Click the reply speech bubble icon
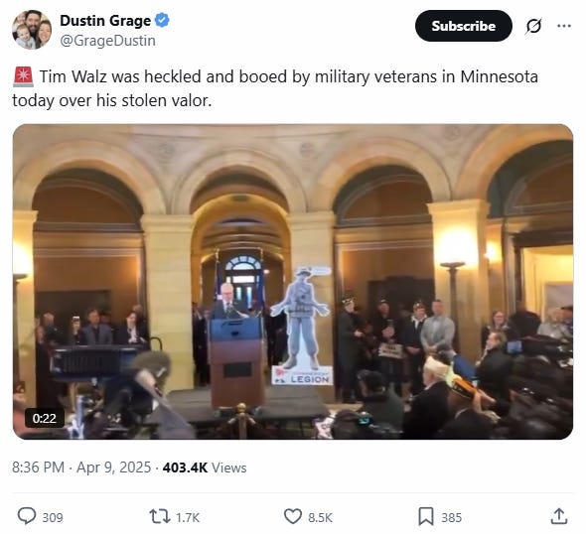The width and height of the screenshot is (586, 534). pyautogui.click(x=27, y=516)
